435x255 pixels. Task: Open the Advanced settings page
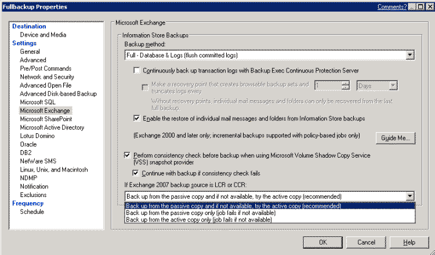point(32,60)
